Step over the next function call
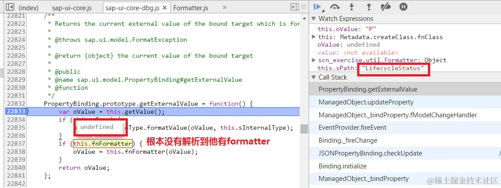The image size is (501, 188). click(x=334, y=7)
